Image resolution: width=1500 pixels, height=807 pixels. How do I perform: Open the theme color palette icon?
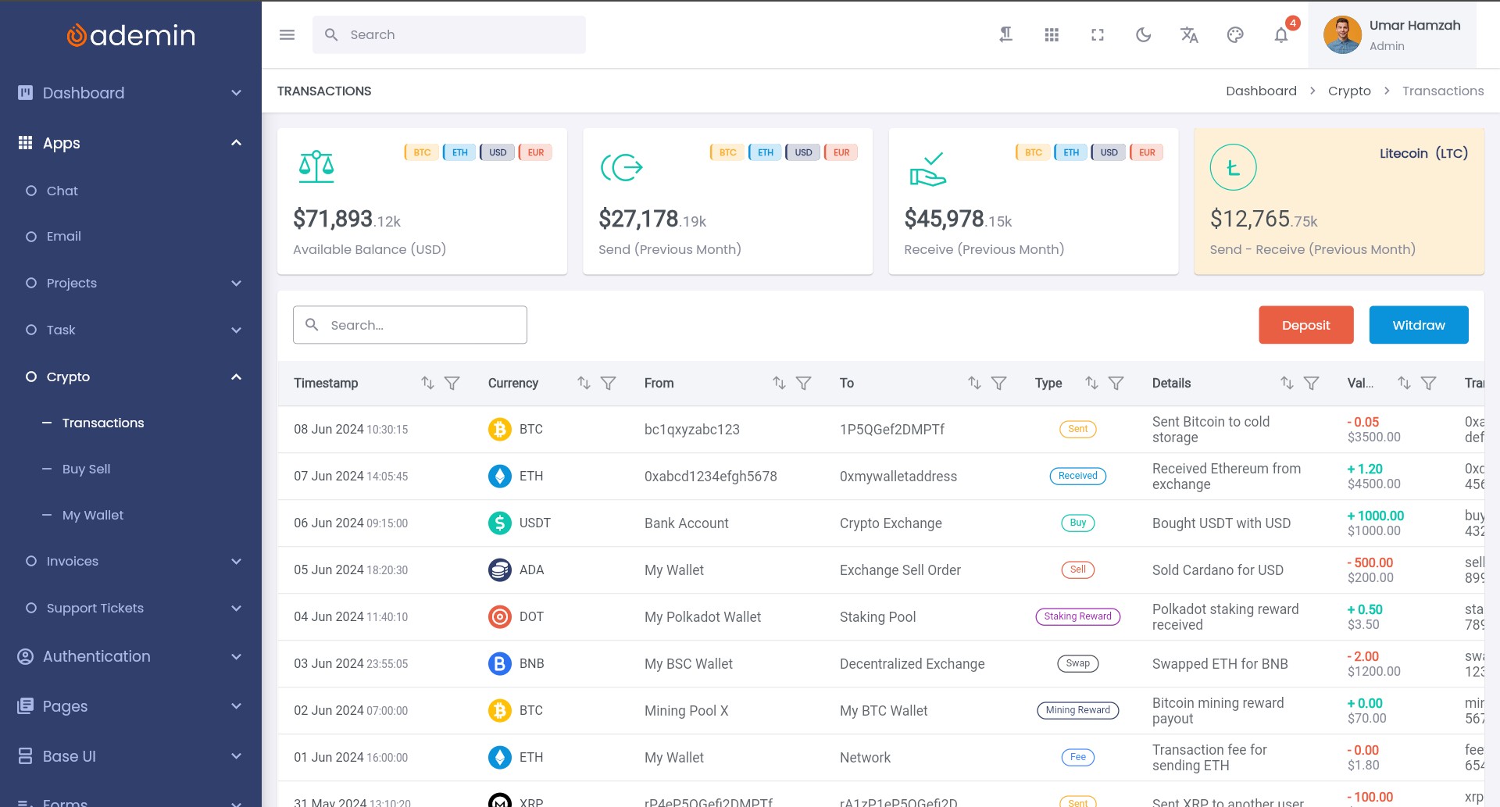pos(1235,35)
